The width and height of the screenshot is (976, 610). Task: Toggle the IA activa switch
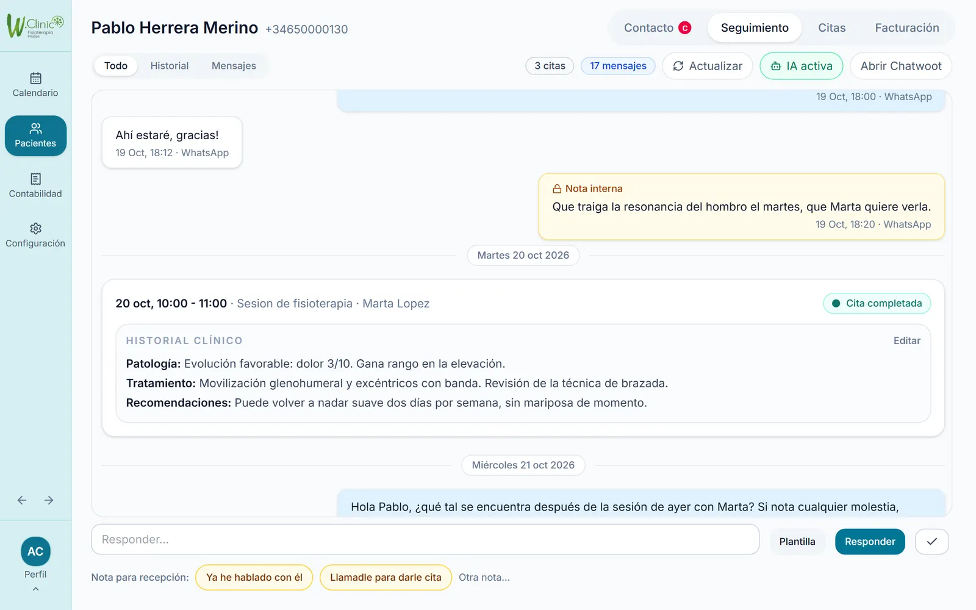point(801,66)
